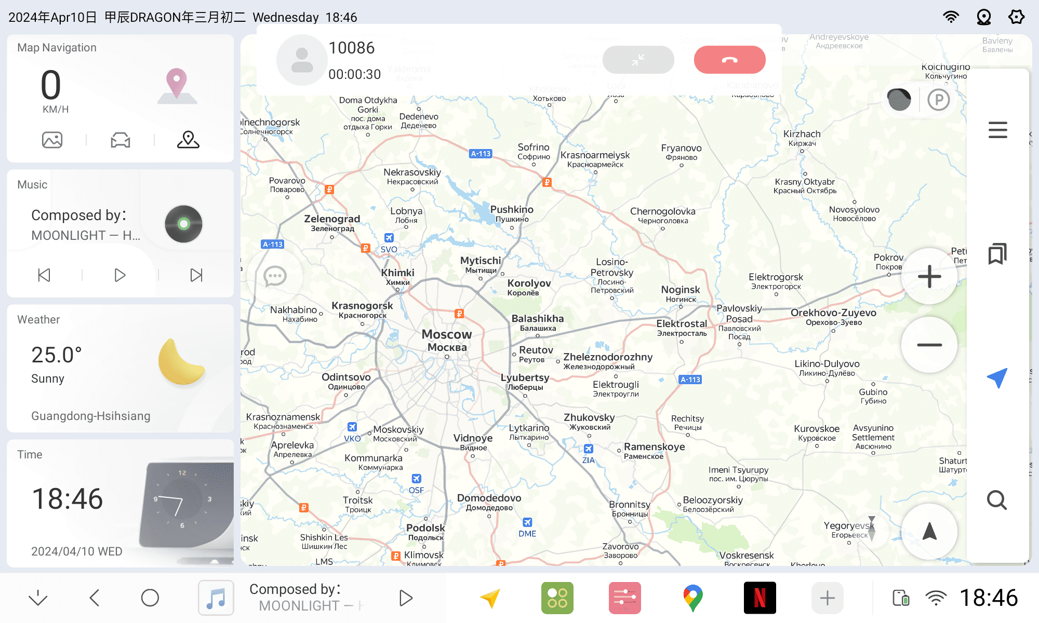Launch Netflix from the dock
1039x623 pixels.
click(760, 598)
